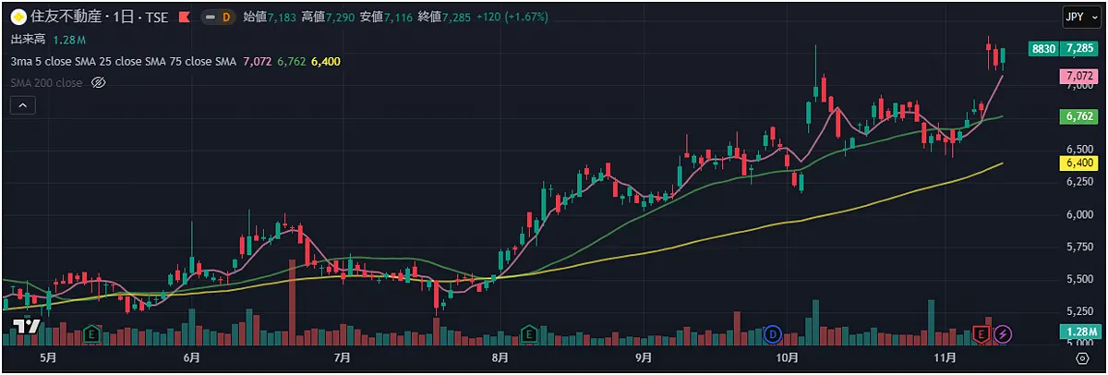Show the hidden SMA 200 close indicator
Screen dimensions: 1108x375
[99, 83]
